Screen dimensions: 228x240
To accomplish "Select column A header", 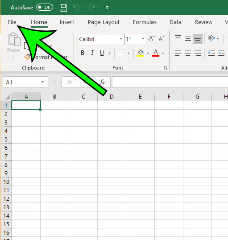I will point(26,97).
